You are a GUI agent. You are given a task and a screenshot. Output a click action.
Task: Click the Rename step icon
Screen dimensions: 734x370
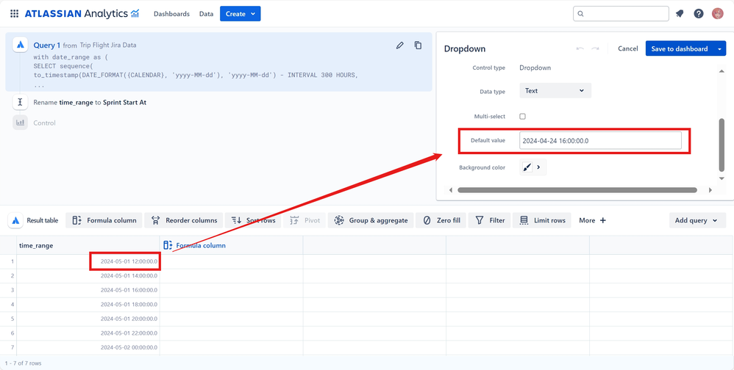click(20, 102)
